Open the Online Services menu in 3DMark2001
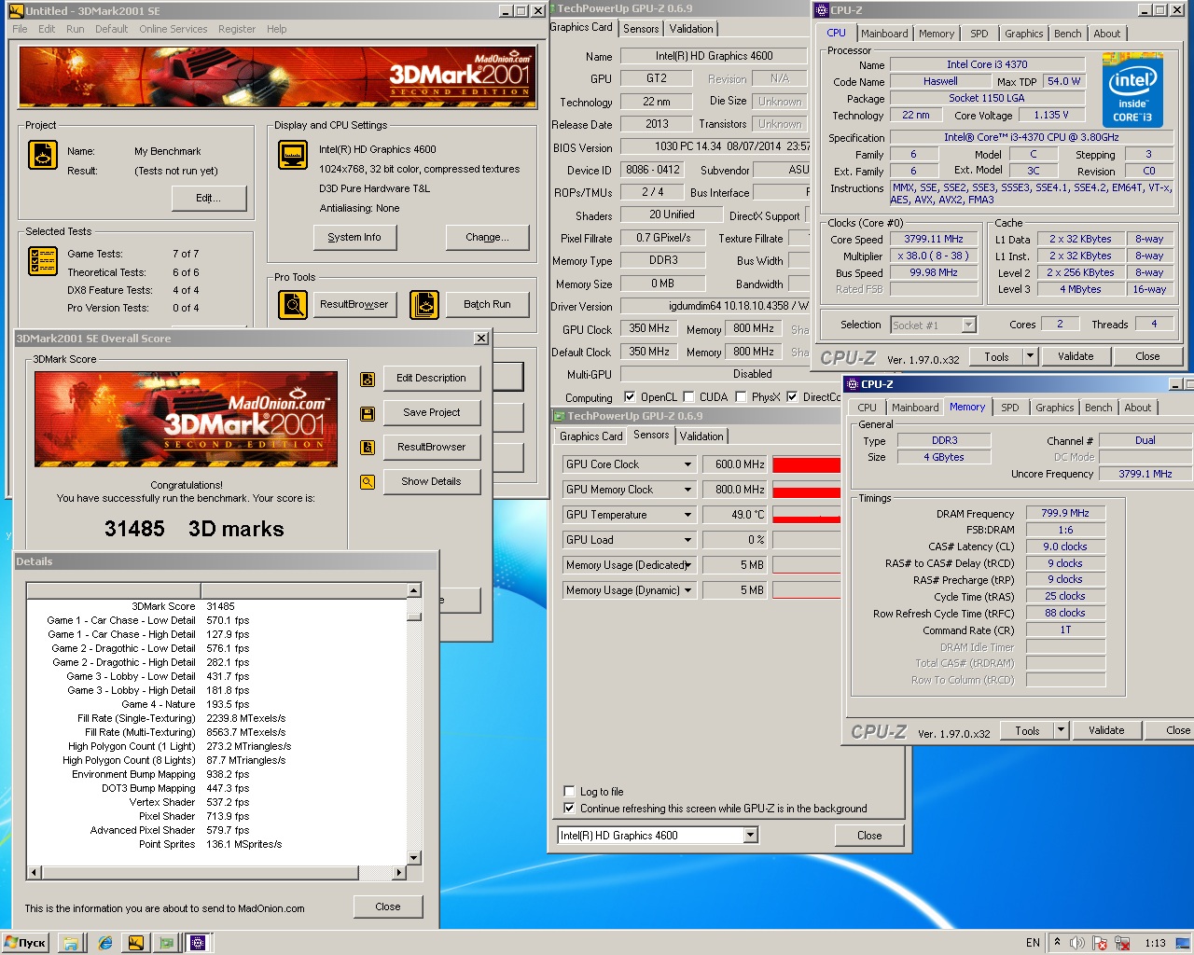The image size is (1194, 955). tap(174, 29)
